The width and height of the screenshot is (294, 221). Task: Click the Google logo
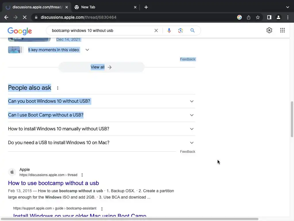click(20, 31)
